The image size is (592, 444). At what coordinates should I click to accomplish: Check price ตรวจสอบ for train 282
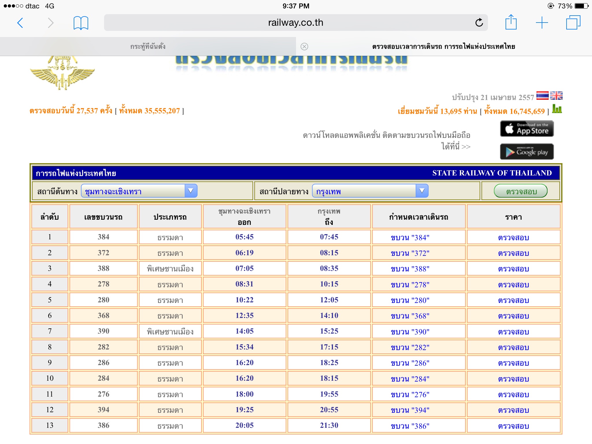pos(513,347)
